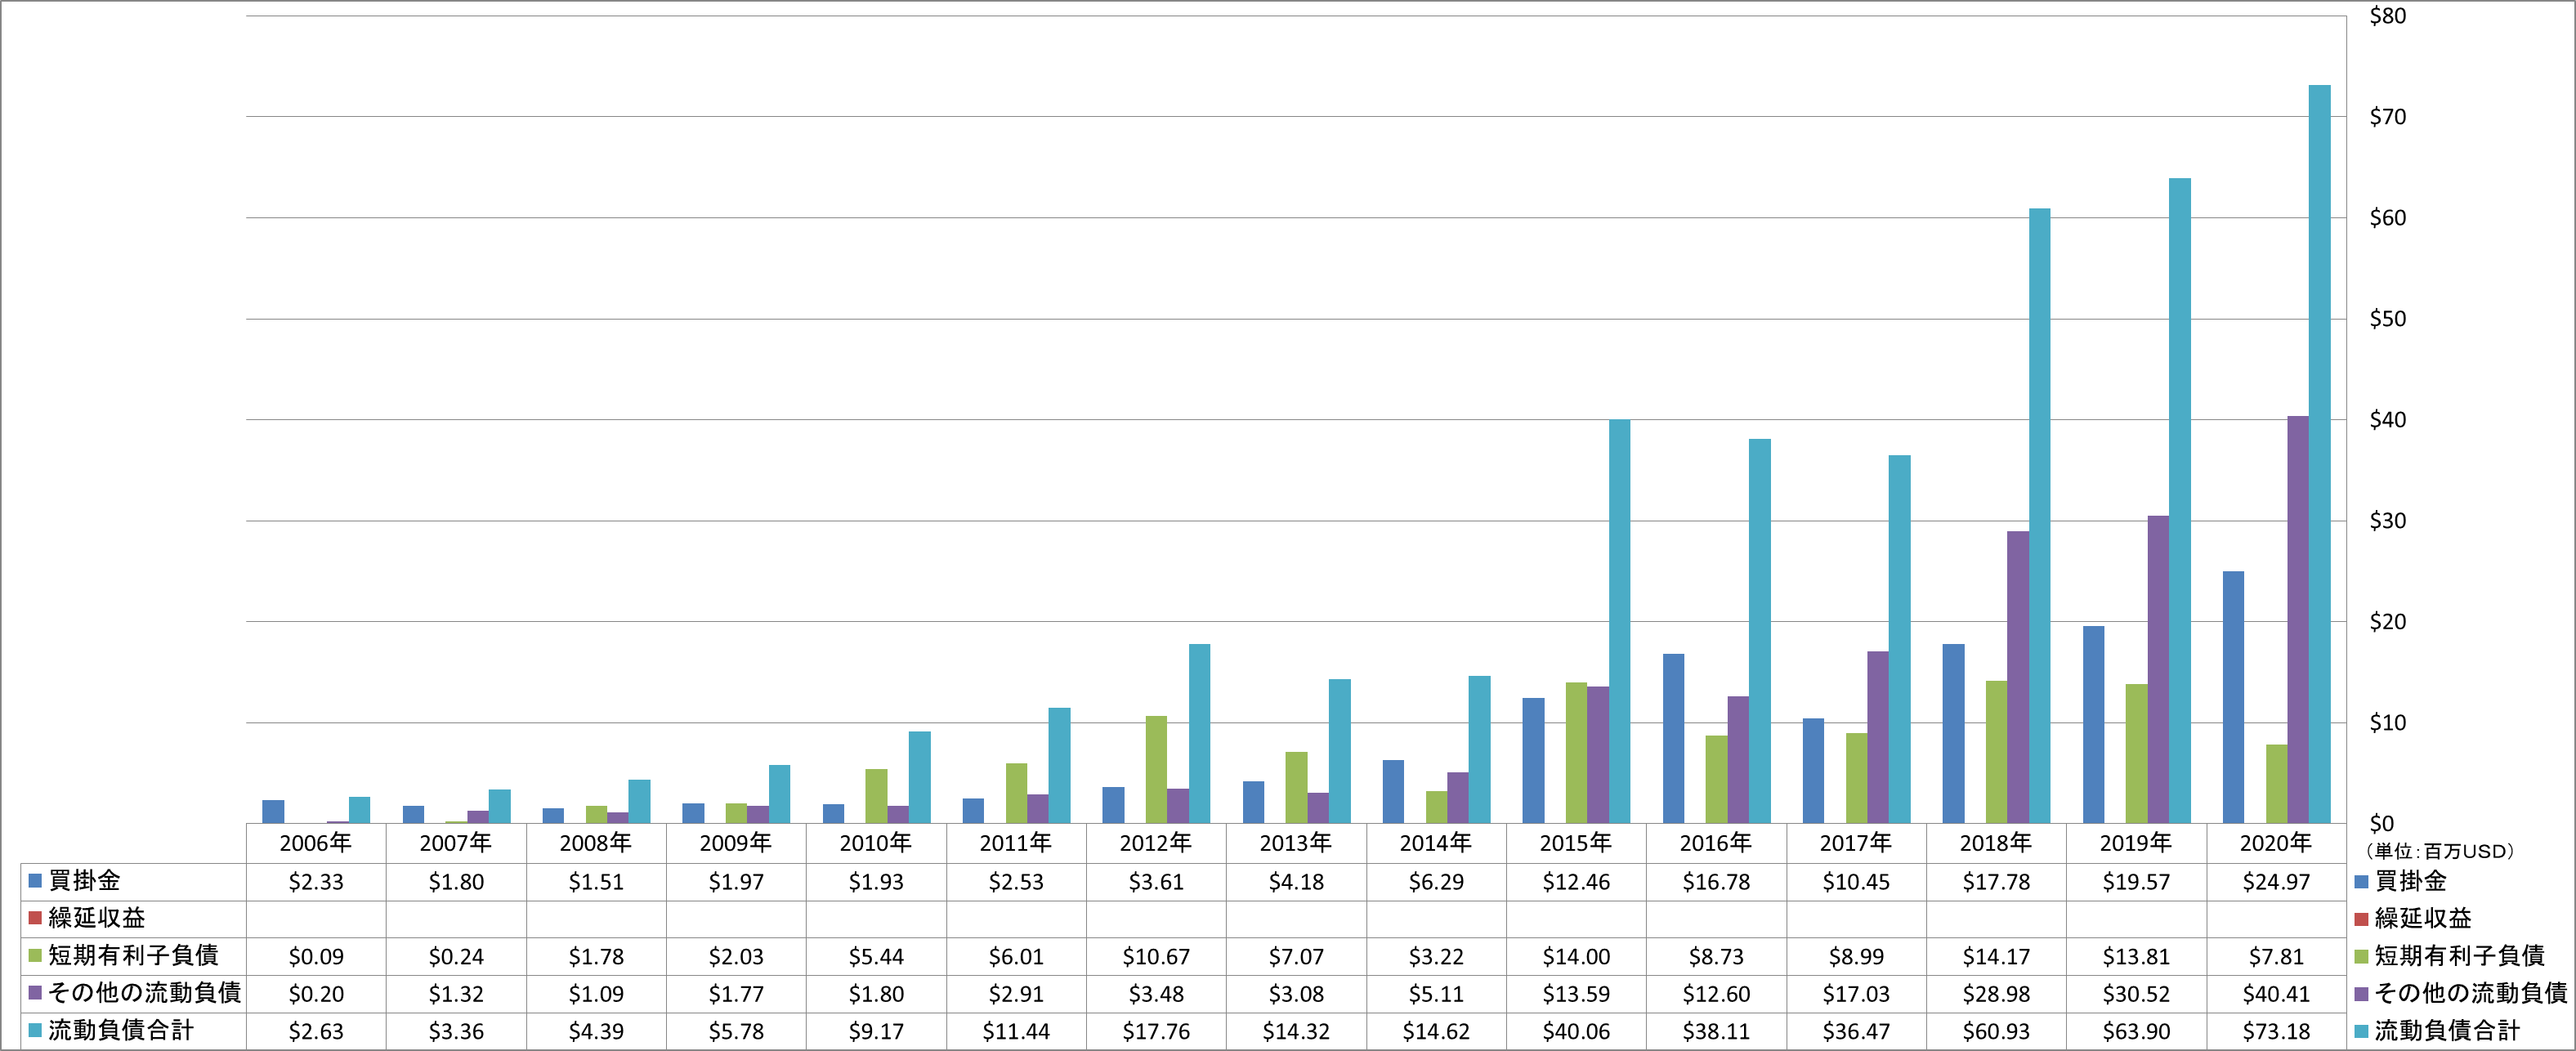Viewport: 2576px width, 1051px height.
Task: Select the $16.78 cell for 2016年 買掛金
Action: [x=1716, y=882]
